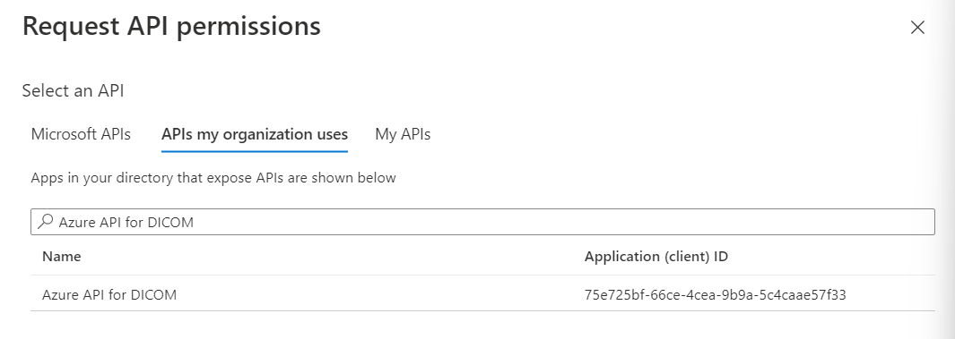Sort by the Name column header
955x339 pixels.
pos(62,257)
